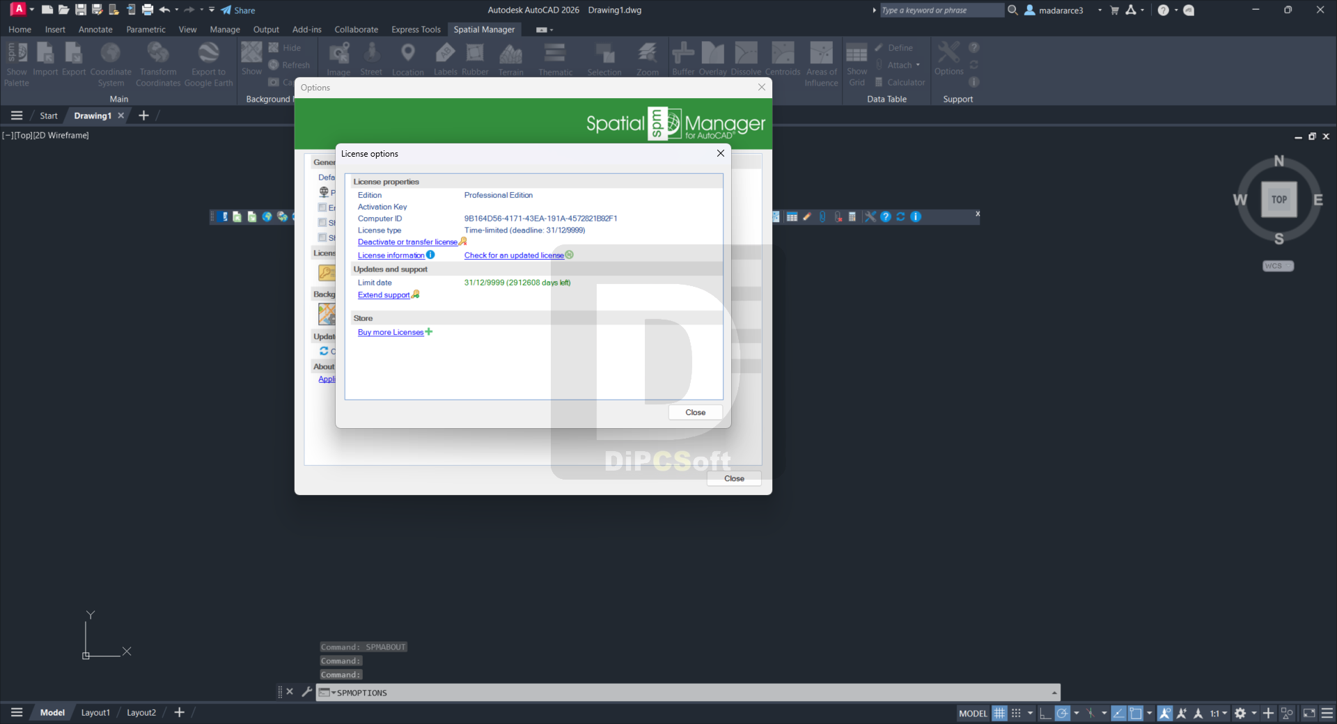Click the status bar Customization hamburger icon

[x=1327, y=713]
